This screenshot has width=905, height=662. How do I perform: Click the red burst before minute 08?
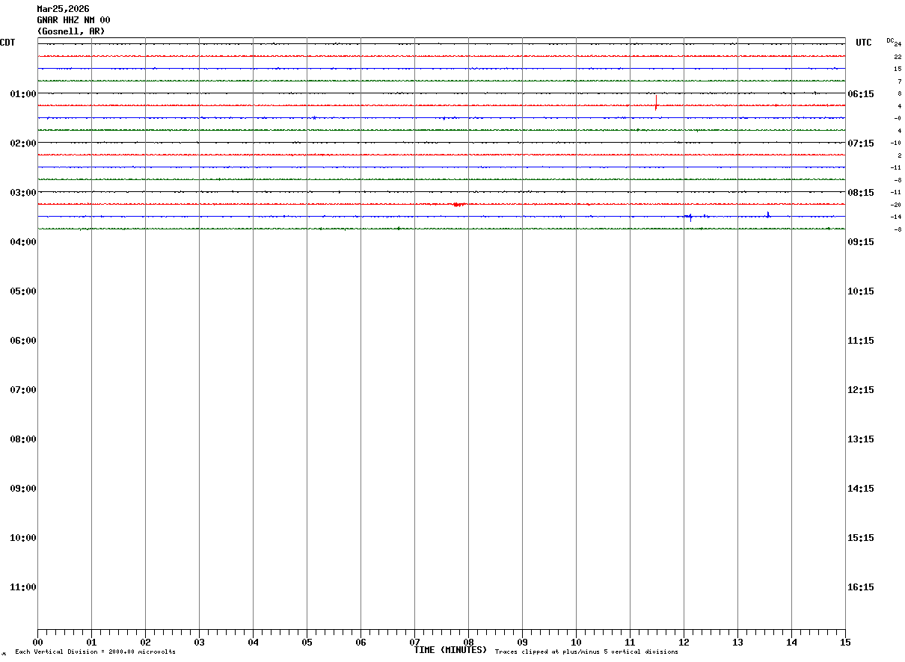coord(459,204)
